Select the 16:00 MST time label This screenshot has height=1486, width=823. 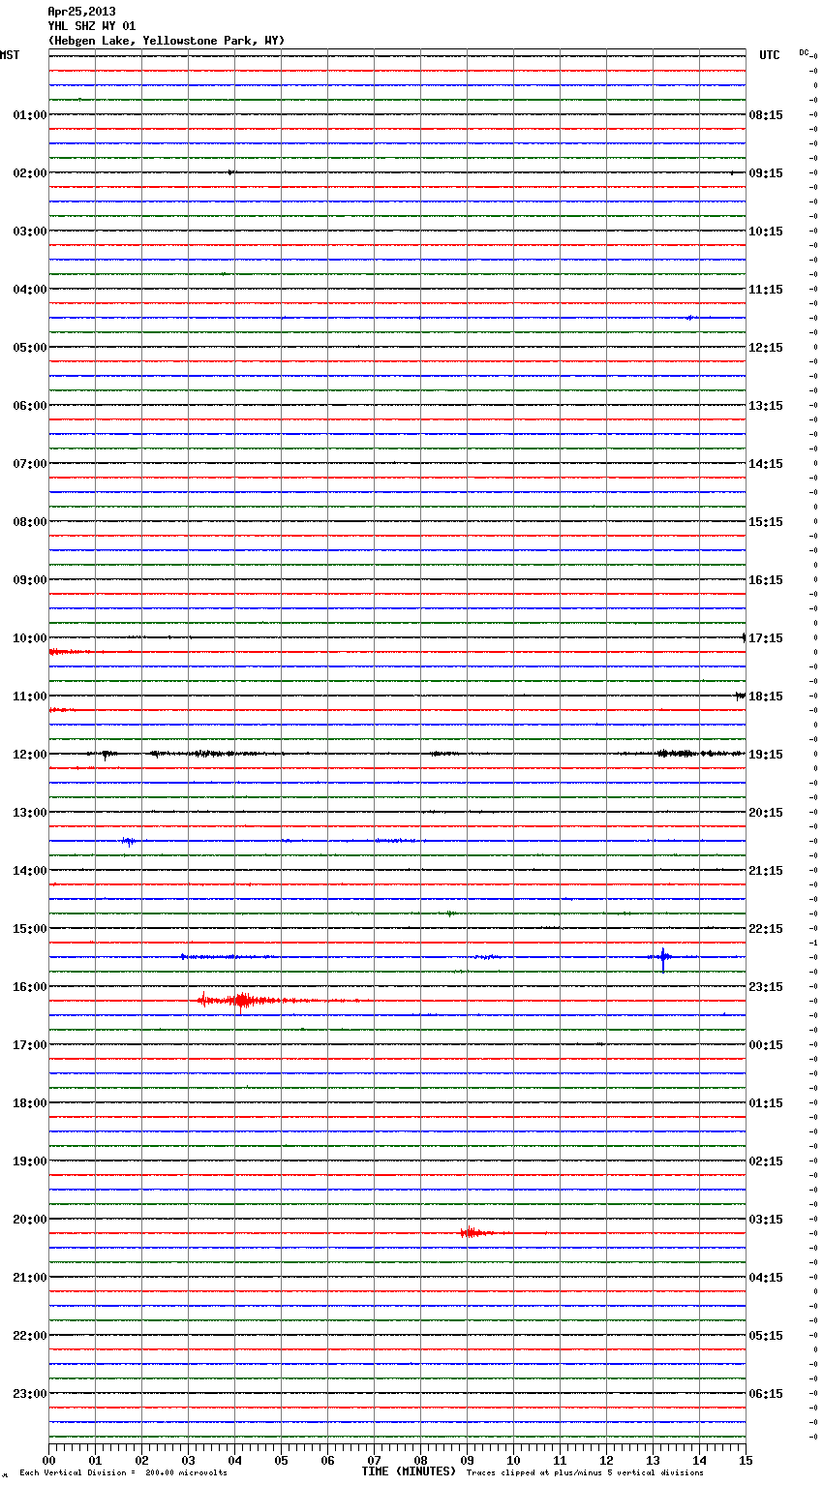point(29,987)
